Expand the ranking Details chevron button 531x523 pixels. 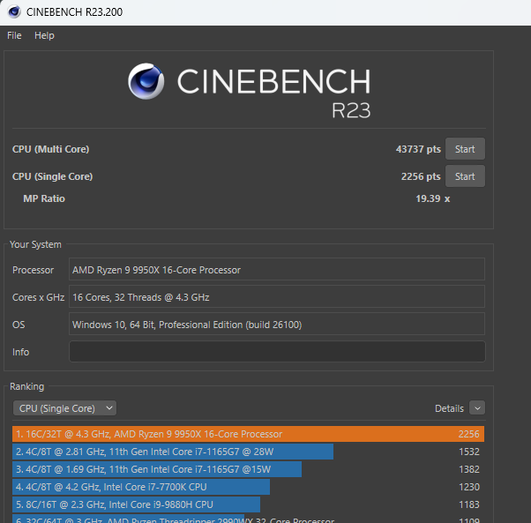pyautogui.click(x=477, y=408)
